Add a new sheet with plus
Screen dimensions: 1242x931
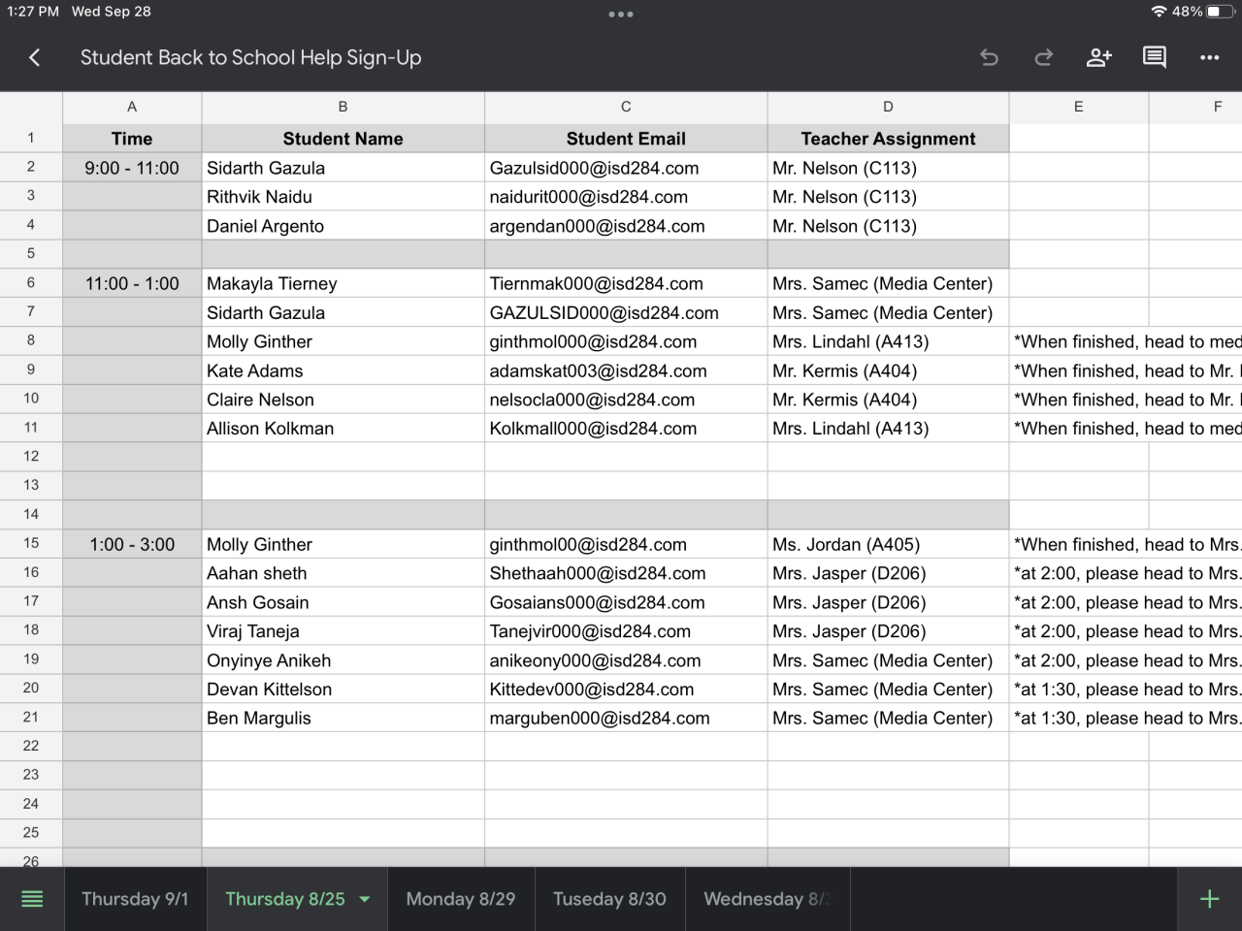(x=1209, y=899)
